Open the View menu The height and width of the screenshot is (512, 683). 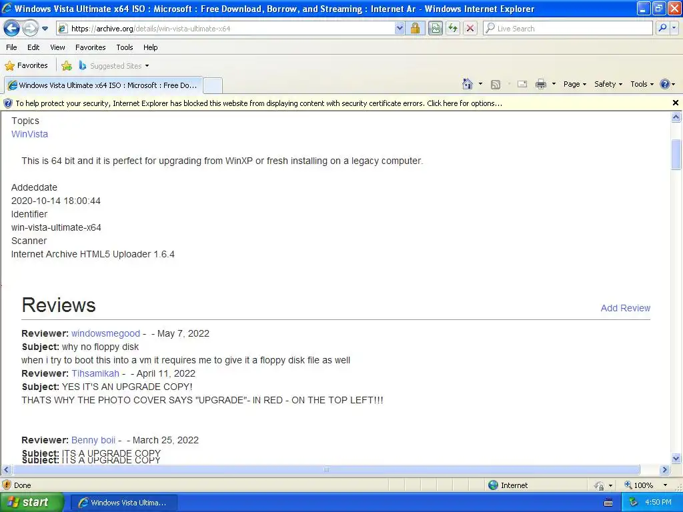[57, 47]
